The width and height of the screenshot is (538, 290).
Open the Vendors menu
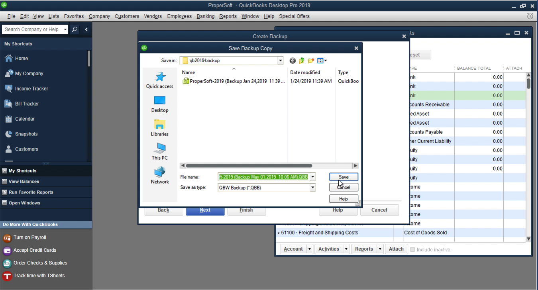click(x=153, y=16)
